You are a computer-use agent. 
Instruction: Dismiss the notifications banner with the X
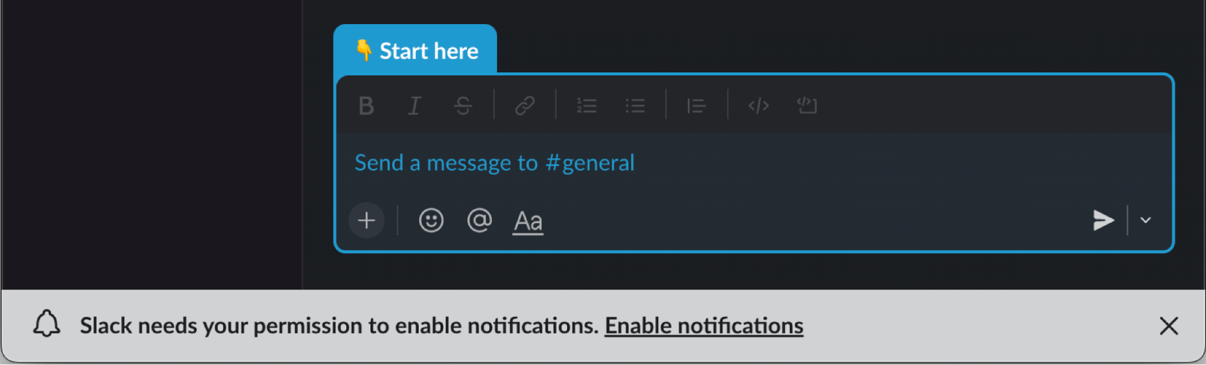click(1169, 326)
